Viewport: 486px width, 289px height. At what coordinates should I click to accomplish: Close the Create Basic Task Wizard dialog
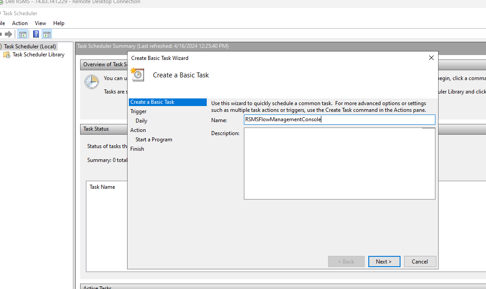[x=431, y=58]
